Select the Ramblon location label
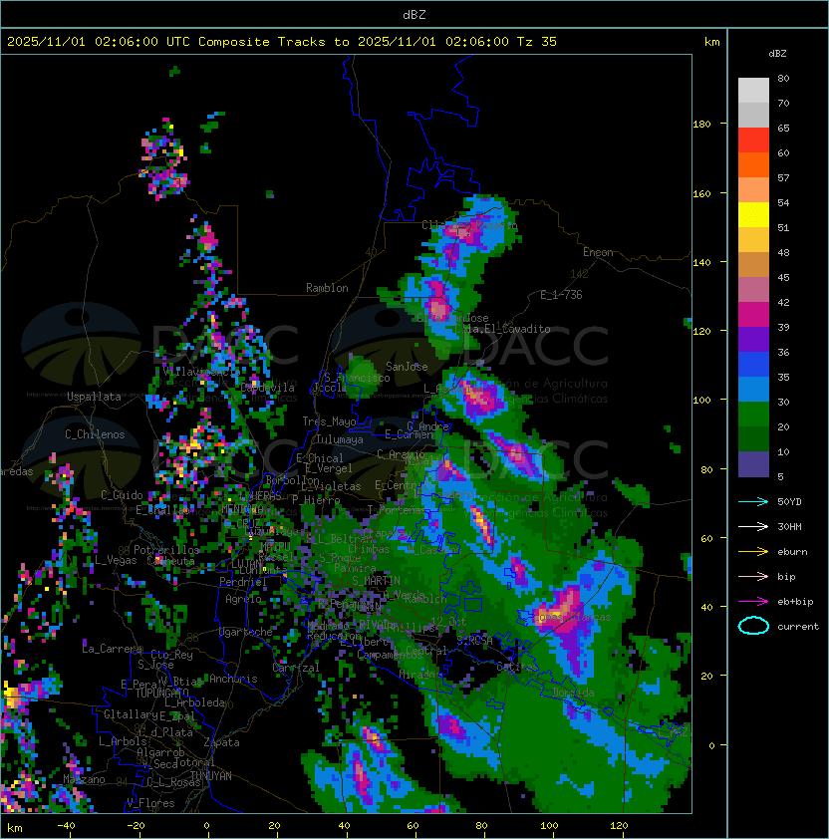829x839 pixels. tap(327, 288)
